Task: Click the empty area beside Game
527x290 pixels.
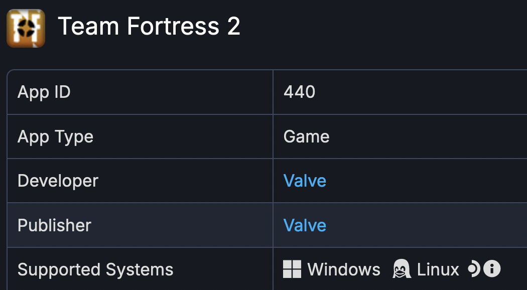Action: click(x=427, y=136)
